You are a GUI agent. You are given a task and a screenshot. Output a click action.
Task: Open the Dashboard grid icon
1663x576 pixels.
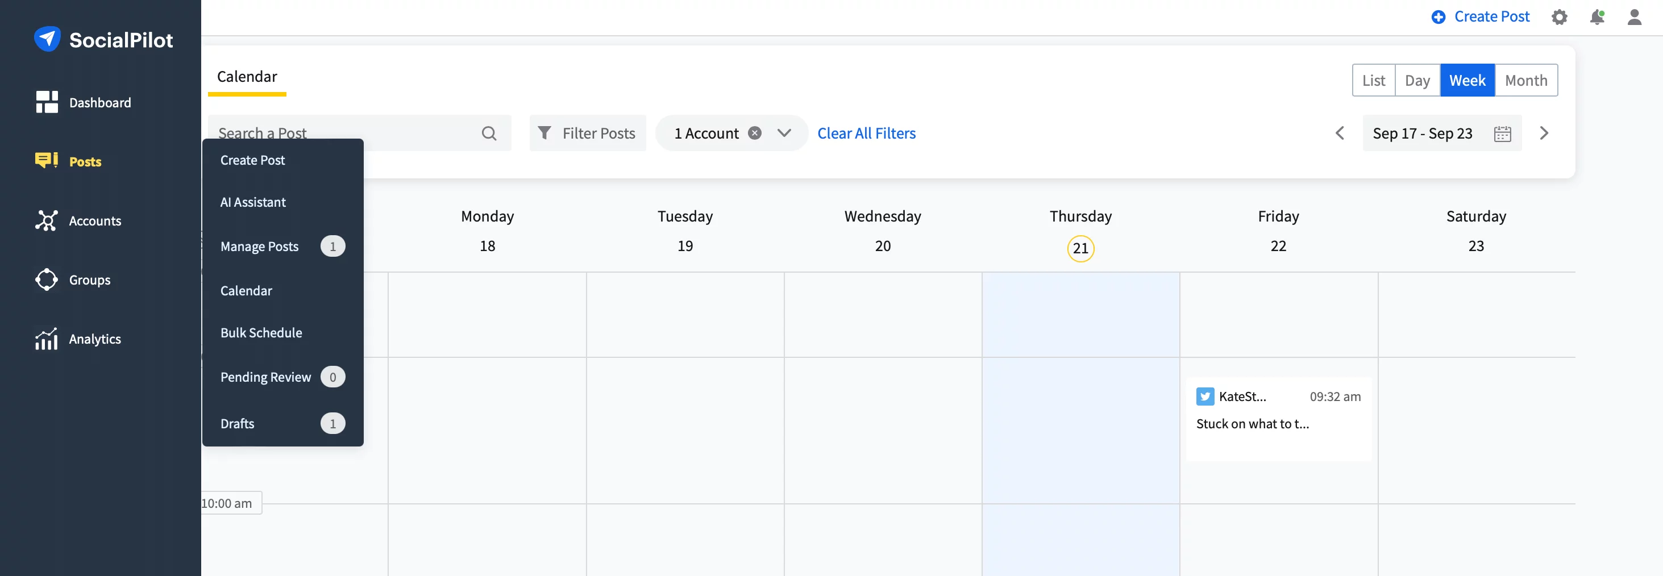pyautogui.click(x=47, y=102)
